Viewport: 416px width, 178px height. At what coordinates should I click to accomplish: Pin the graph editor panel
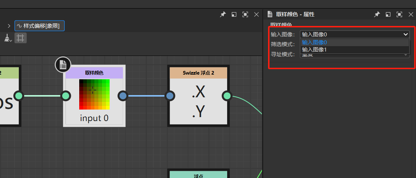click(x=223, y=14)
